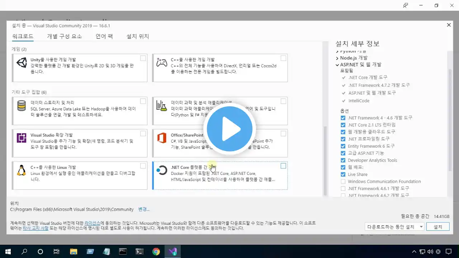459x258 pixels.
Task: Open the Action Center notification icon
Action: [x=448, y=252]
